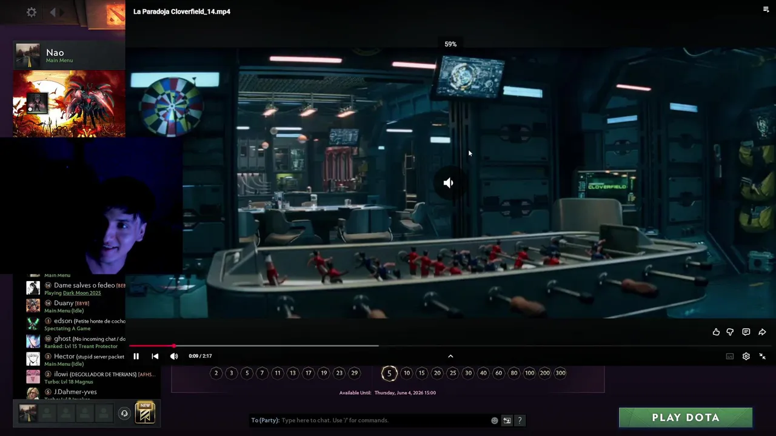Select friend Duany in list
776x436 pixels.
[x=75, y=306]
